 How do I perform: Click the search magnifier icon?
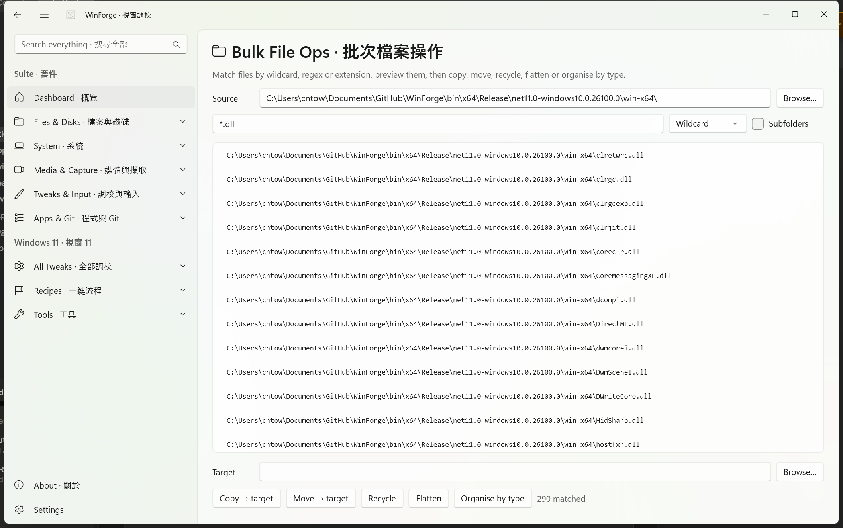[176, 44]
